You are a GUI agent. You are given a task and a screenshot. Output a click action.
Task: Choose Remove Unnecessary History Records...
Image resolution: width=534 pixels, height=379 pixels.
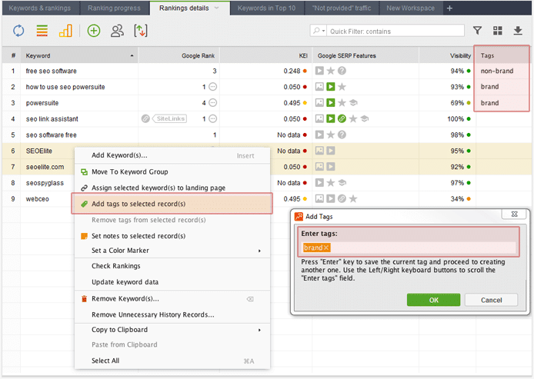[172, 314]
